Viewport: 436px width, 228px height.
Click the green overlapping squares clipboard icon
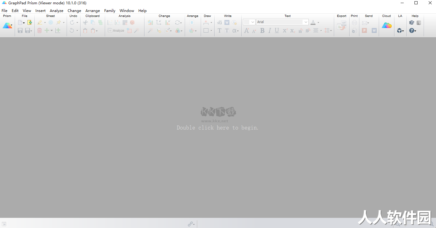pyautogui.click(x=100, y=22)
